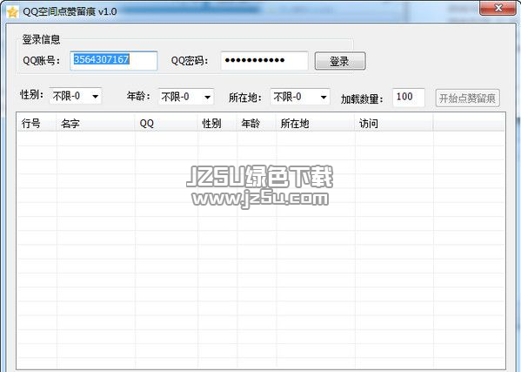Focus the QQ账号 input field
This screenshot has height=372, width=521.
pyautogui.click(x=114, y=61)
